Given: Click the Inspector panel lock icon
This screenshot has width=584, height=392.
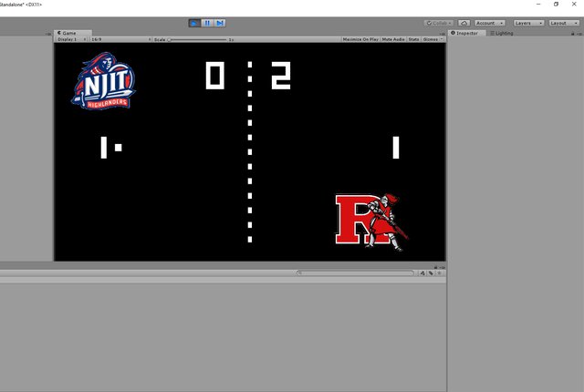Looking at the screenshot, I should coord(573,34).
